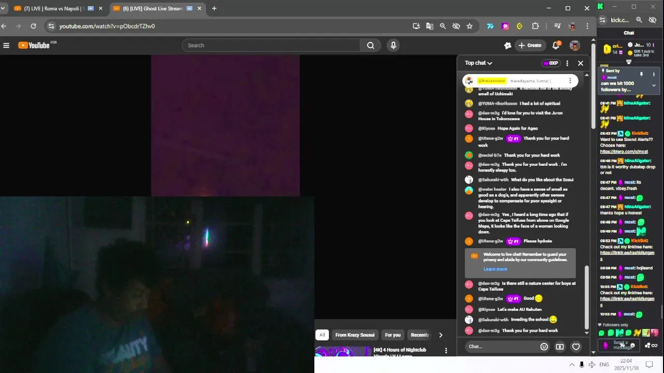The width and height of the screenshot is (664, 373).
Task: Open blerp.com/x/mcst link in Kick chat
Action: pyautogui.click(x=624, y=152)
